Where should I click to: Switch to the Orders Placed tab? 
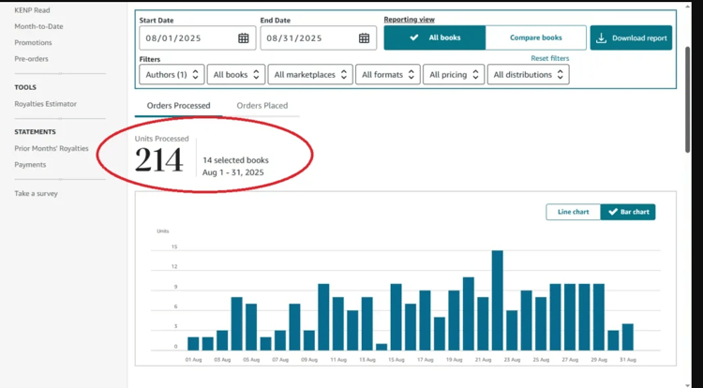click(262, 106)
